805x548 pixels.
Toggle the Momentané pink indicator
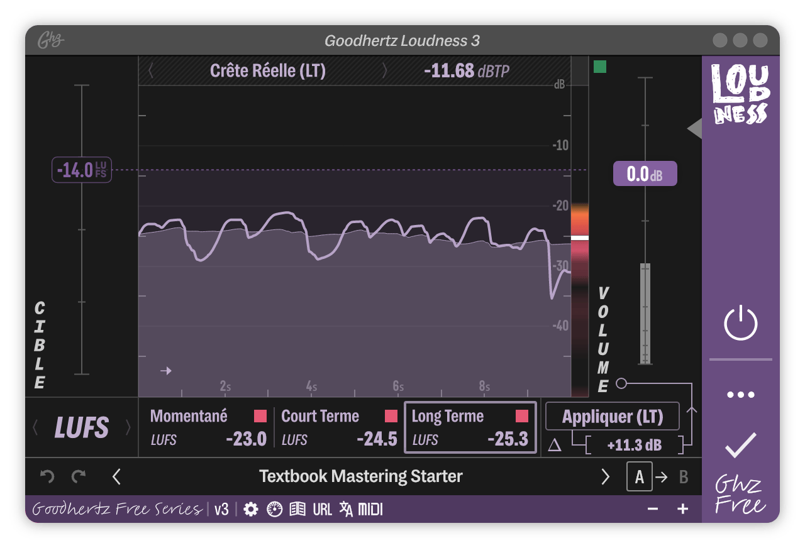tap(261, 416)
